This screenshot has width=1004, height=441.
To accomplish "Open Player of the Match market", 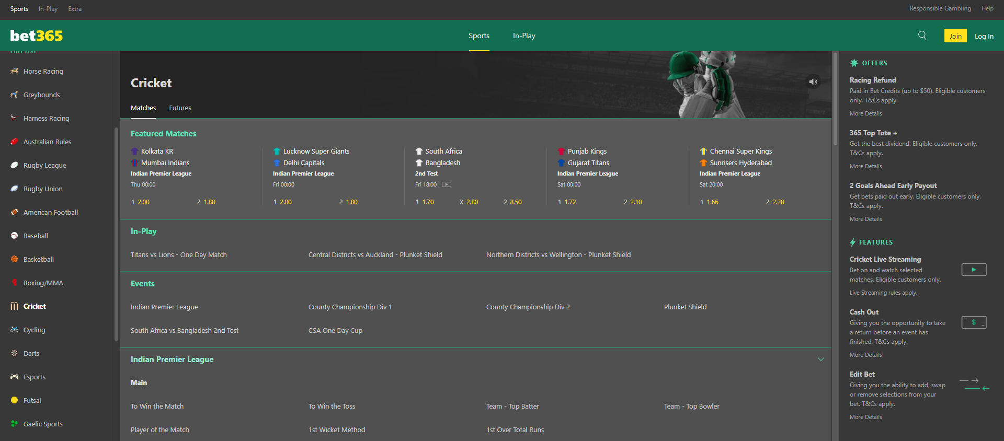I will [x=160, y=430].
